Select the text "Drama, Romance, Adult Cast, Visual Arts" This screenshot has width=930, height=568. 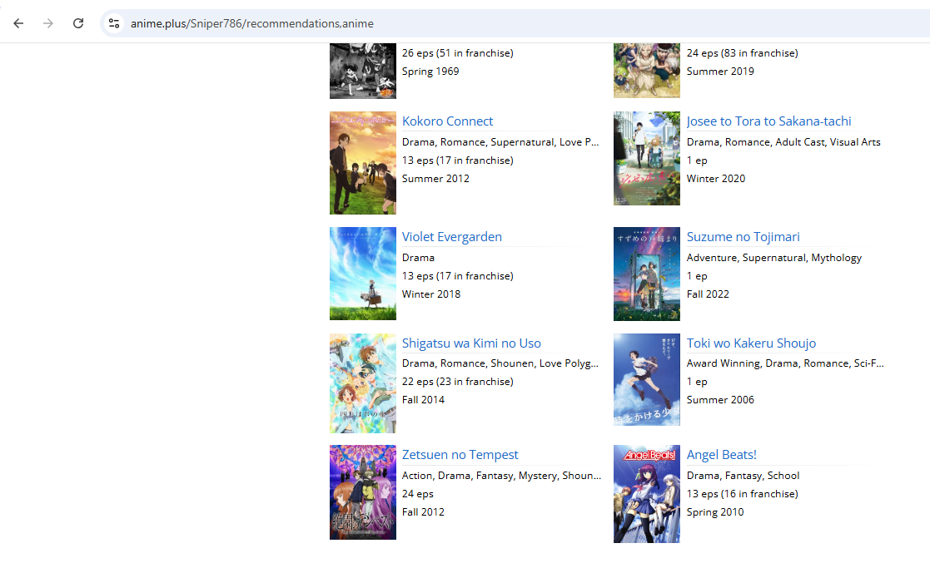(783, 142)
